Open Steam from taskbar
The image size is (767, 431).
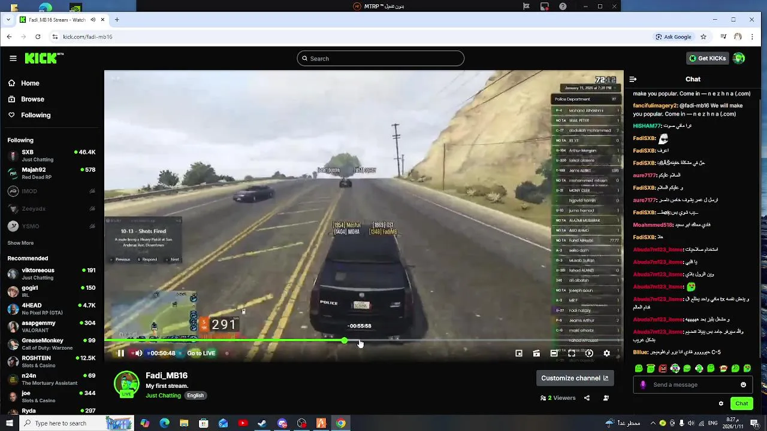pos(262,423)
